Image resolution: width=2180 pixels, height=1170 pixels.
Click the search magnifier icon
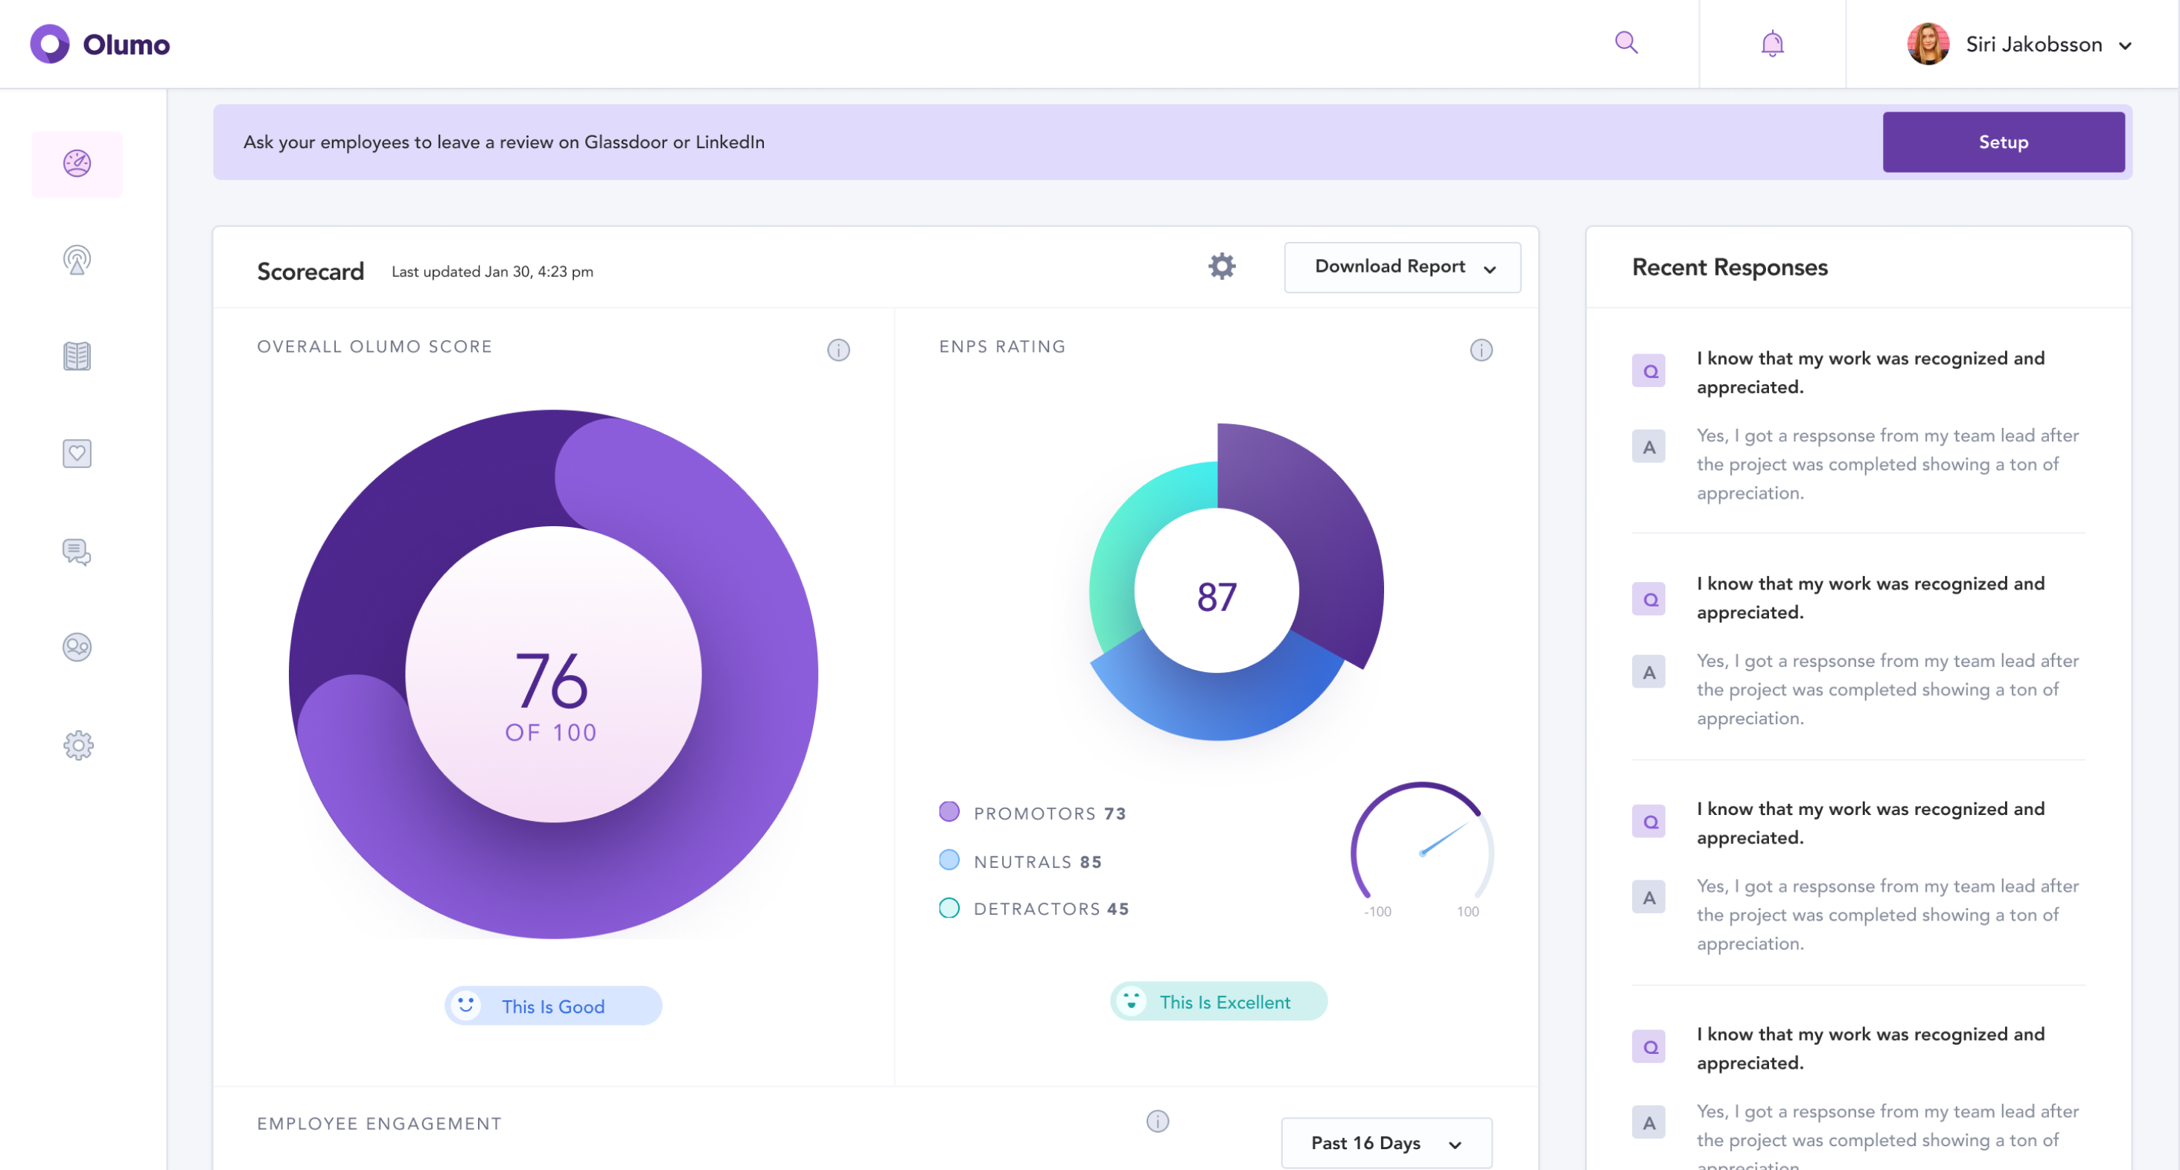tap(1625, 42)
